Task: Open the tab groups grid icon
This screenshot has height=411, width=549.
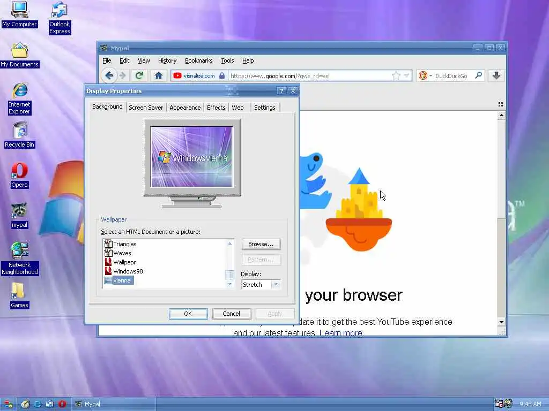Action: pyautogui.click(x=501, y=104)
